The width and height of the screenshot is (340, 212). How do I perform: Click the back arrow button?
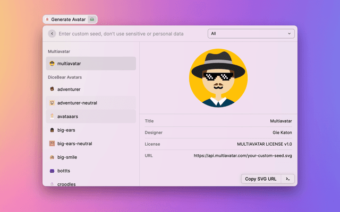point(52,33)
